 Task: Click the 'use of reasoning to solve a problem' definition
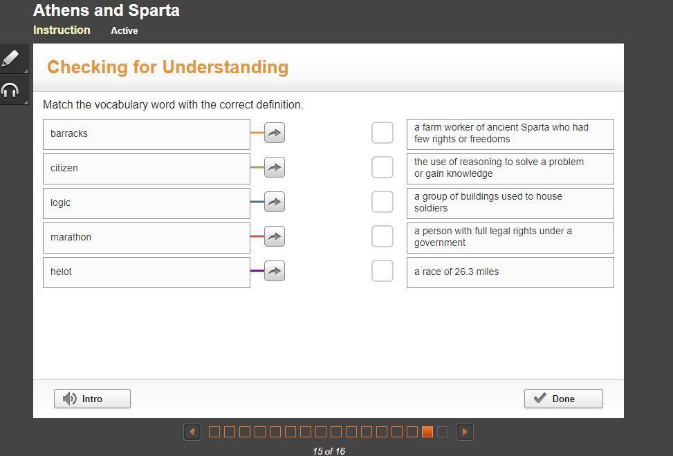(x=510, y=169)
